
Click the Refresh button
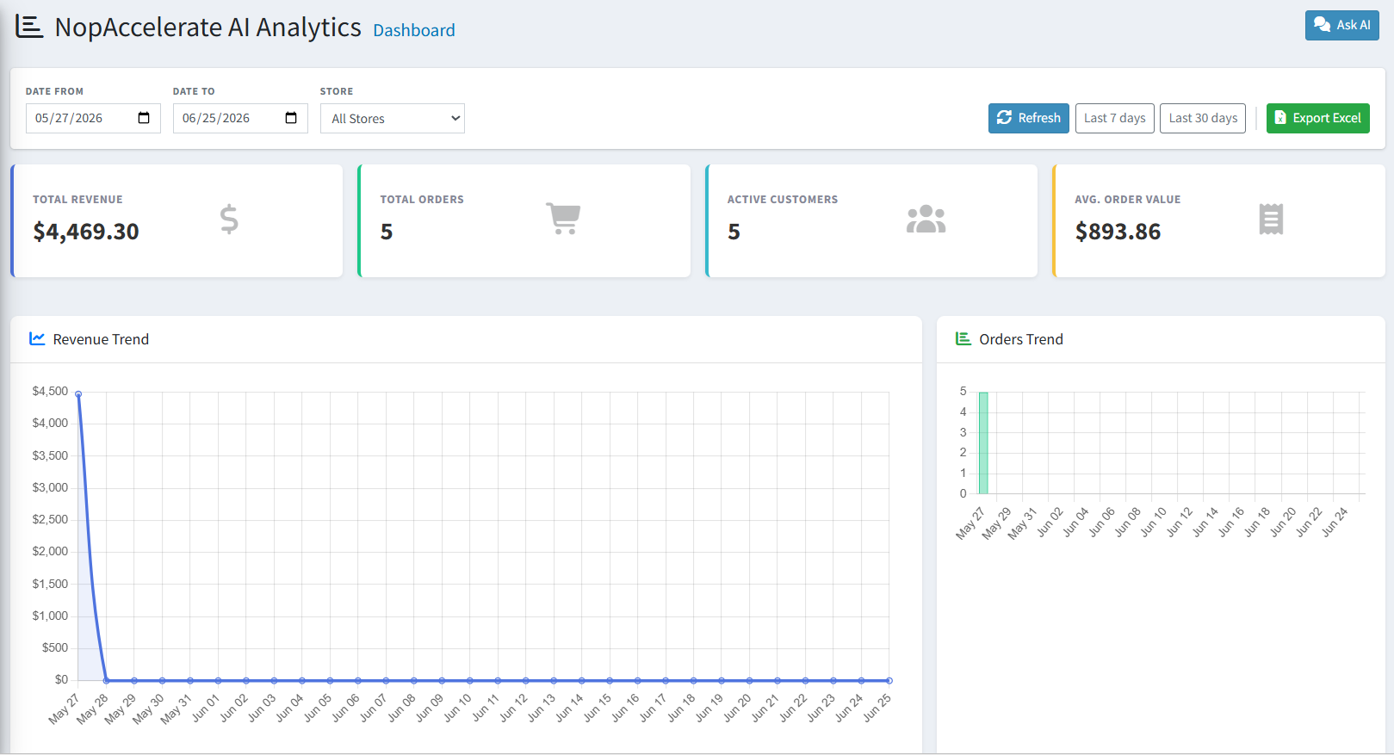click(x=1029, y=118)
